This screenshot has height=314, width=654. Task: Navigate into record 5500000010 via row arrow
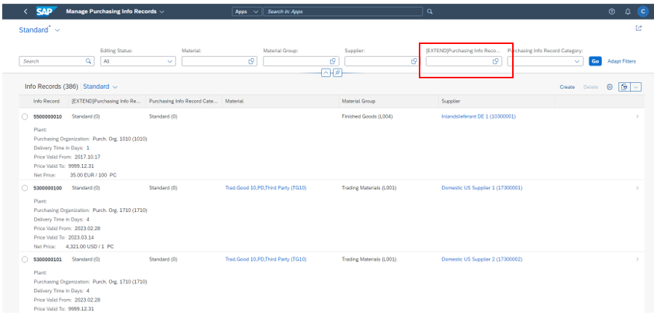(638, 117)
